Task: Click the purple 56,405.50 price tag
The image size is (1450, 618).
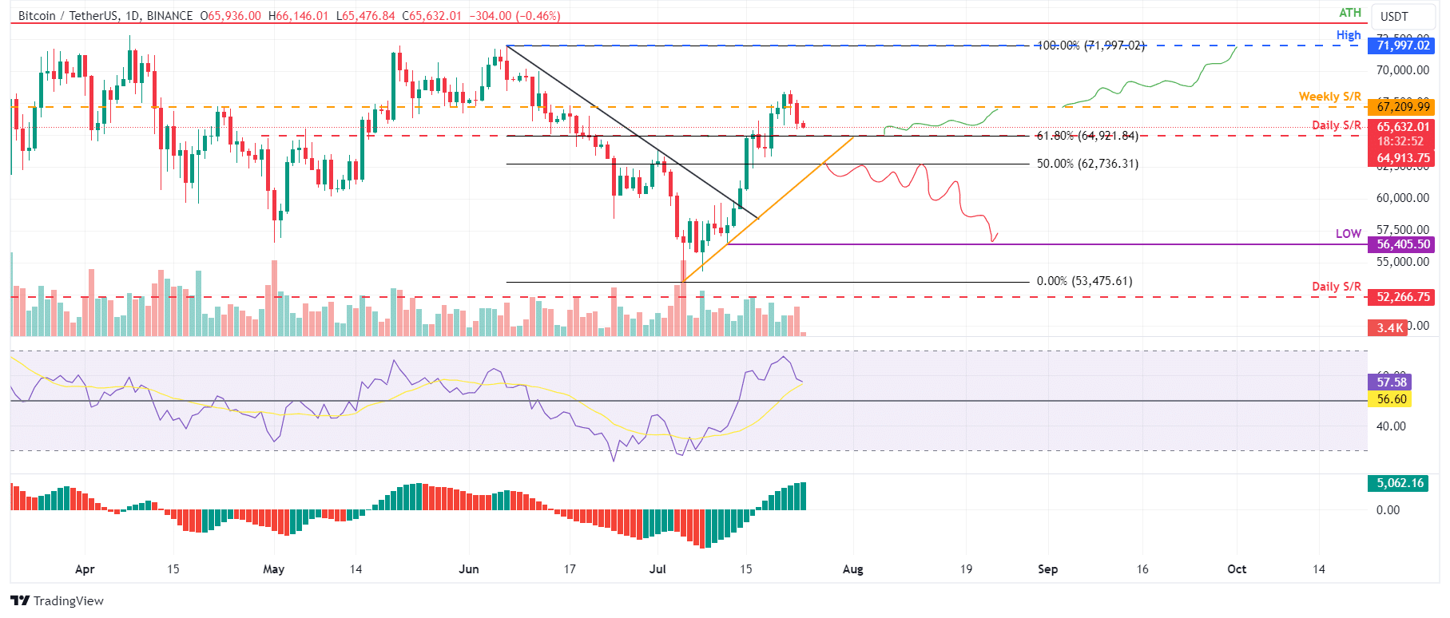Action: (1403, 244)
